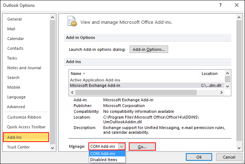Click the Active Application Add-ins group heading
245x164 pixels.
95,80
